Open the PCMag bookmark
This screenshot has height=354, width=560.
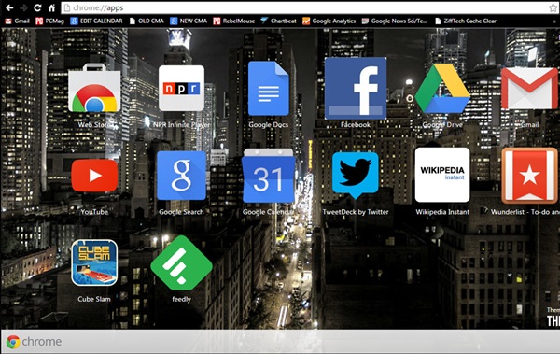point(49,21)
